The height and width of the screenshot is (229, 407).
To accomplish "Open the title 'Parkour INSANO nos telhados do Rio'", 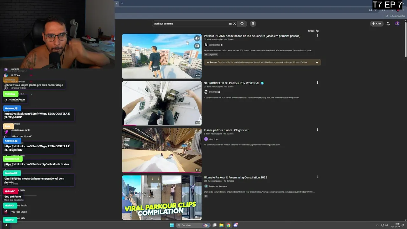I will 252,36.
